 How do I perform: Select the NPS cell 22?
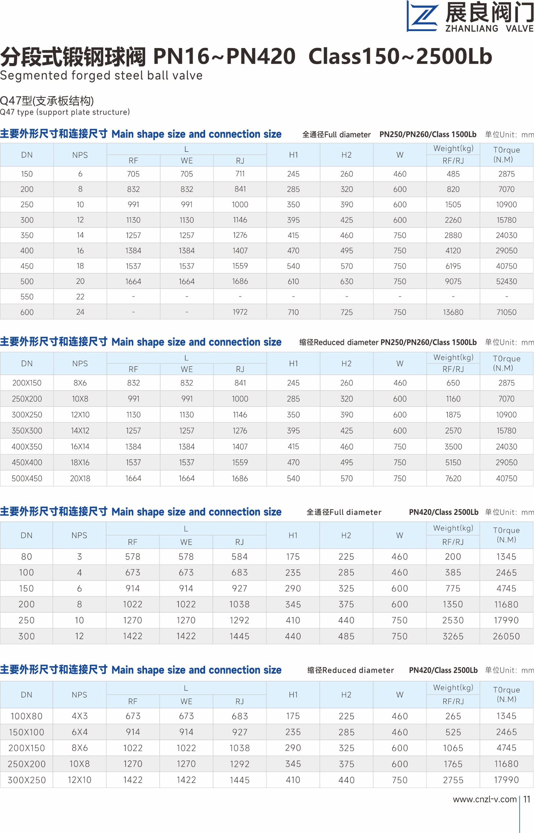coord(80,297)
